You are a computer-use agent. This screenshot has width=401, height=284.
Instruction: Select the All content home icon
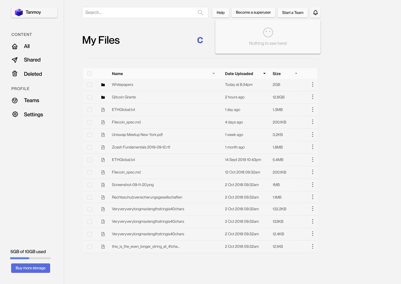[15, 46]
